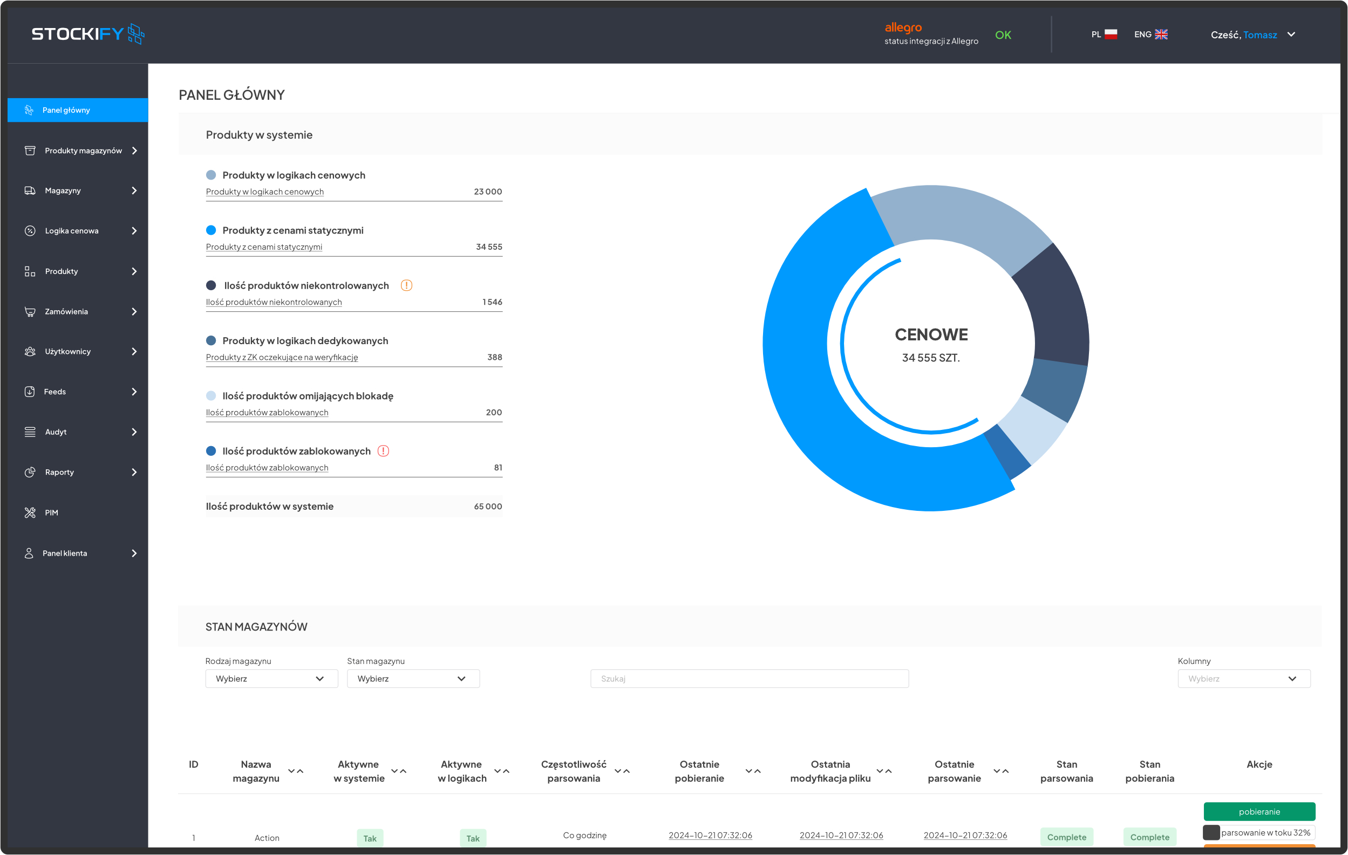Open the Kolumny dropdown
The height and width of the screenshot is (855, 1348).
tap(1244, 679)
